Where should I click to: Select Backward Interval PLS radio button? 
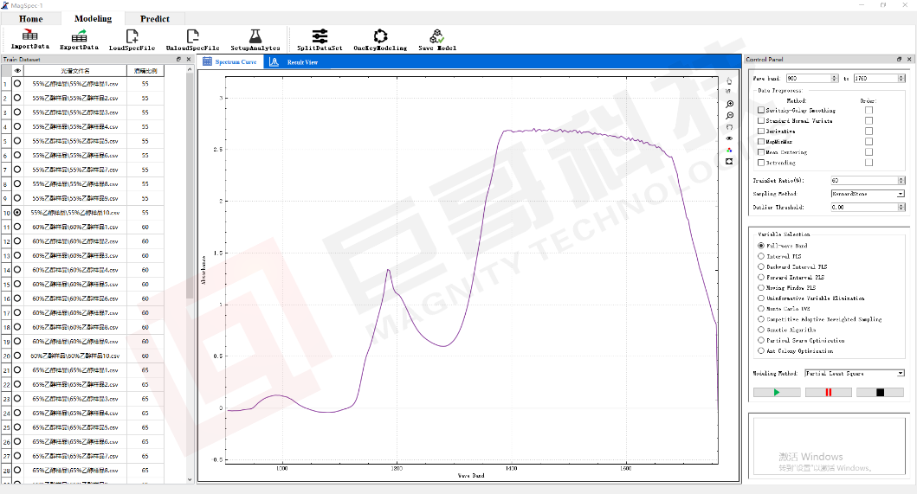coord(761,266)
